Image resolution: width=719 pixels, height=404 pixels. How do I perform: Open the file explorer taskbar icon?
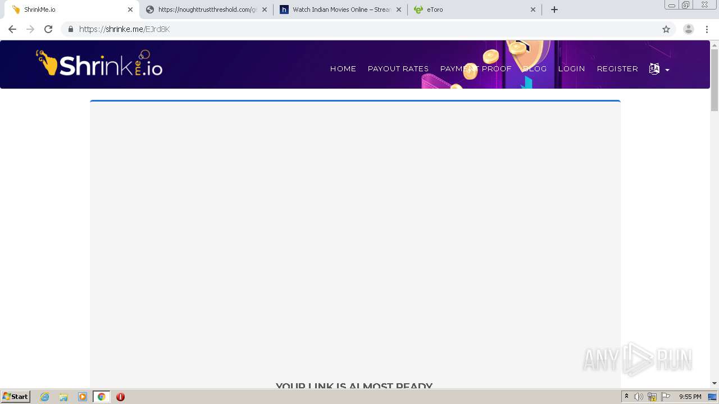(x=63, y=397)
